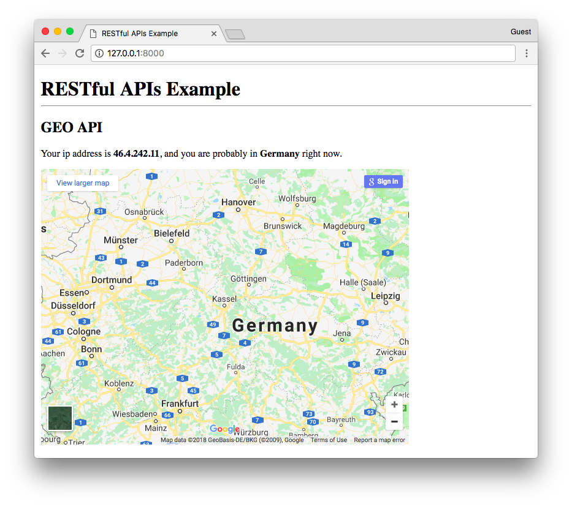
Task: Click highway 73 shield near Bayreuth
Action: [x=309, y=414]
